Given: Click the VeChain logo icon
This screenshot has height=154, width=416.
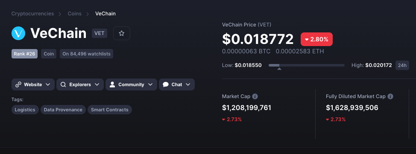Looking at the screenshot, I should click(18, 33).
